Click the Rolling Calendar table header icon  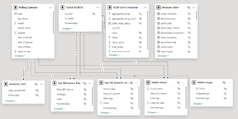[x=16, y=7]
